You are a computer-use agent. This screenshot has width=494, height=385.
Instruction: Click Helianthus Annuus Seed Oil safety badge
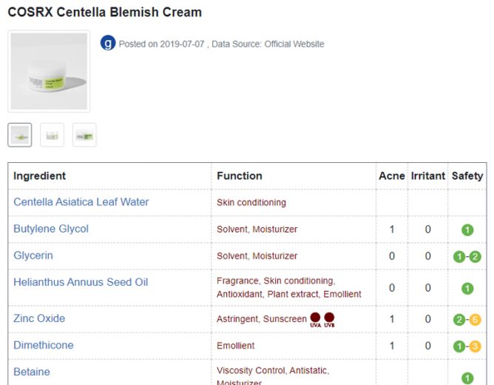point(467,288)
